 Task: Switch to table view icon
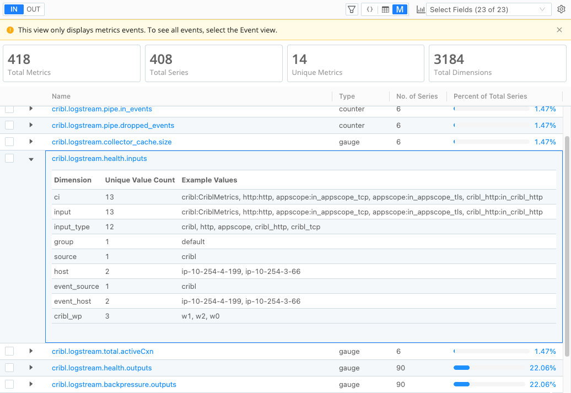[x=385, y=9]
